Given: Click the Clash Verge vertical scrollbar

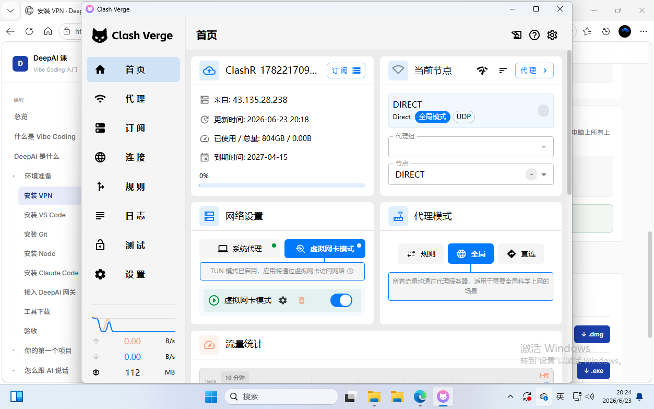Looking at the screenshot, I should [569, 123].
